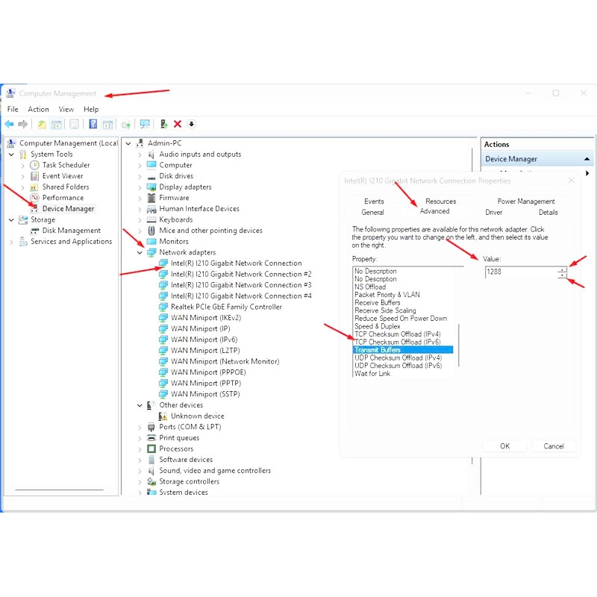
Task: Click the black down-arrow Disable device icon
Action: [x=192, y=124]
